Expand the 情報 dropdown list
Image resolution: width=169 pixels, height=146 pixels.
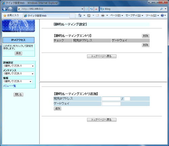pyautogui.click(x=18, y=81)
